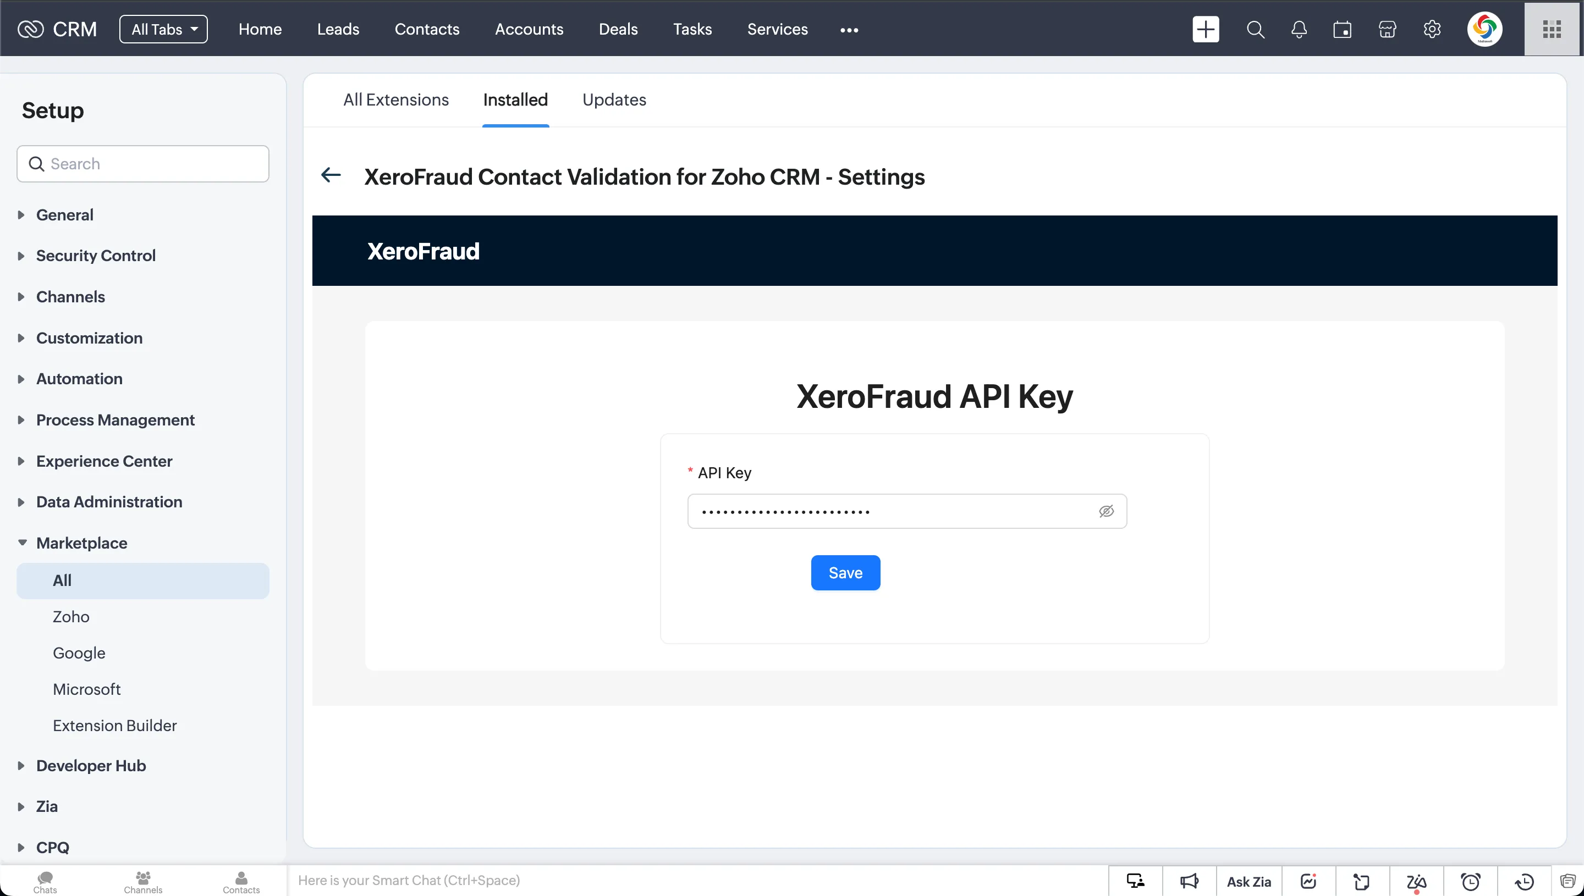Image resolution: width=1584 pixels, height=896 pixels.
Task: Click the screen share icon in footer
Action: pyautogui.click(x=1135, y=881)
